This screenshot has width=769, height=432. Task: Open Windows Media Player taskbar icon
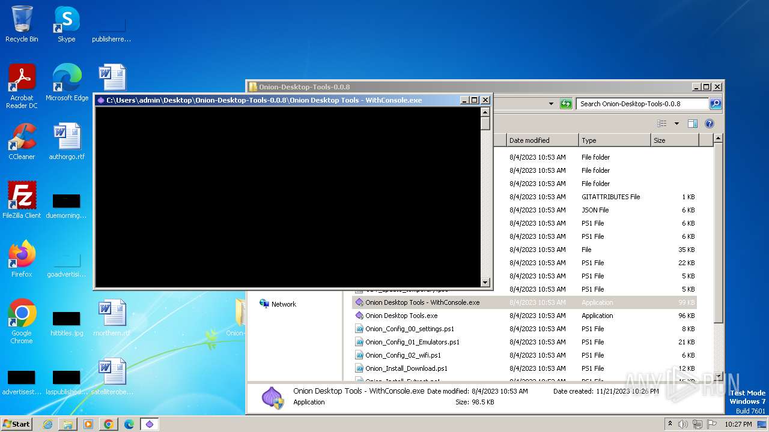point(88,424)
